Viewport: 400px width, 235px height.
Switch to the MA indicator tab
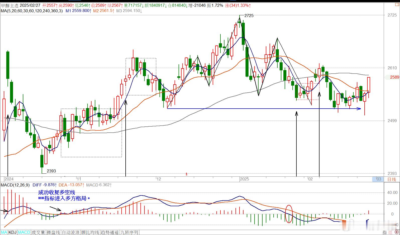pos(4,232)
